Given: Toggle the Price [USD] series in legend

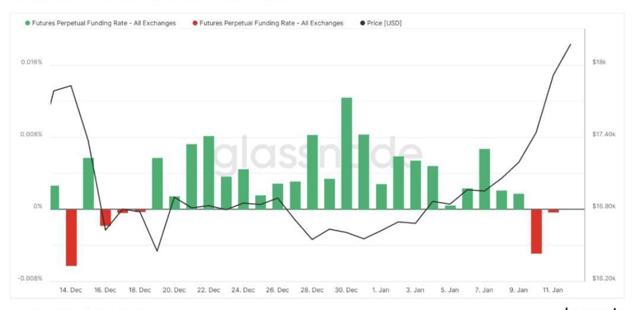Looking at the screenshot, I should 385,23.
